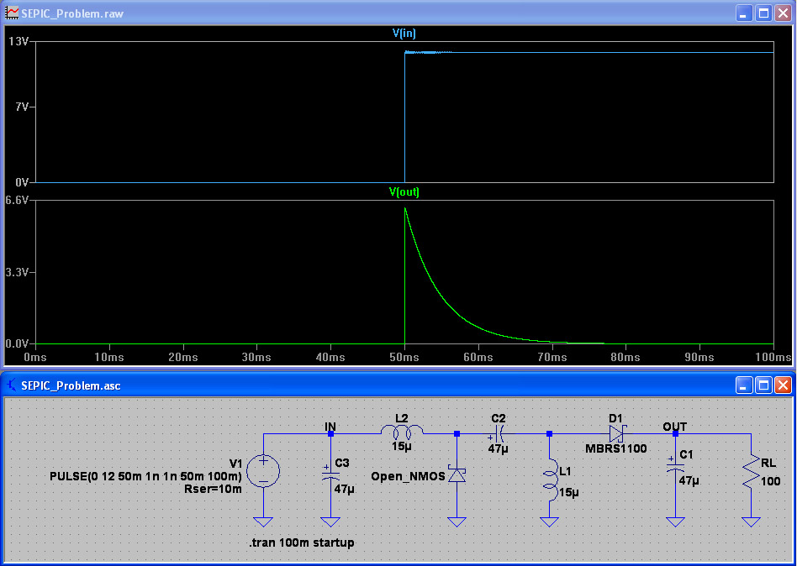The width and height of the screenshot is (797, 566).
Task: Click the IN net label
Action: click(x=330, y=427)
